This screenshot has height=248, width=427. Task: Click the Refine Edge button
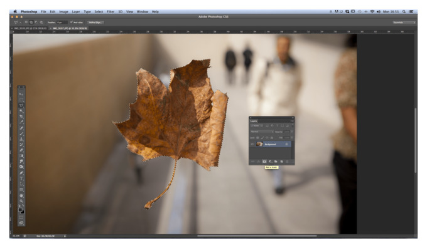pyautogui.click(x=95, y=23)
